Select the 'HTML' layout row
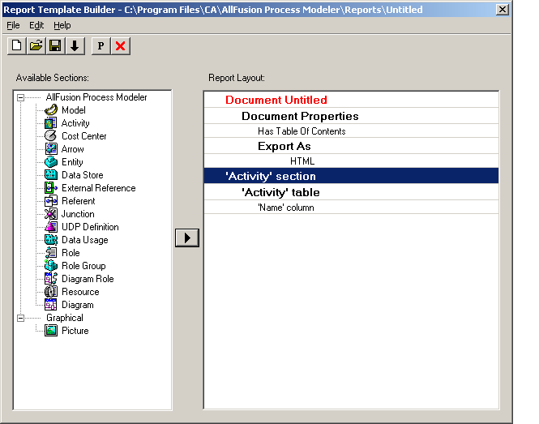 tap(351, 161)
